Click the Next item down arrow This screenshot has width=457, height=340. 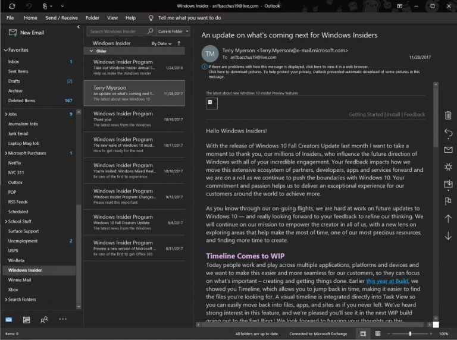(448, 236)
